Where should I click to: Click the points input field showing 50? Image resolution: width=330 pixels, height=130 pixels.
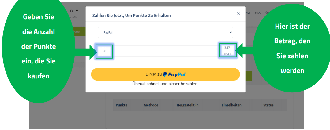click(105, 51)
